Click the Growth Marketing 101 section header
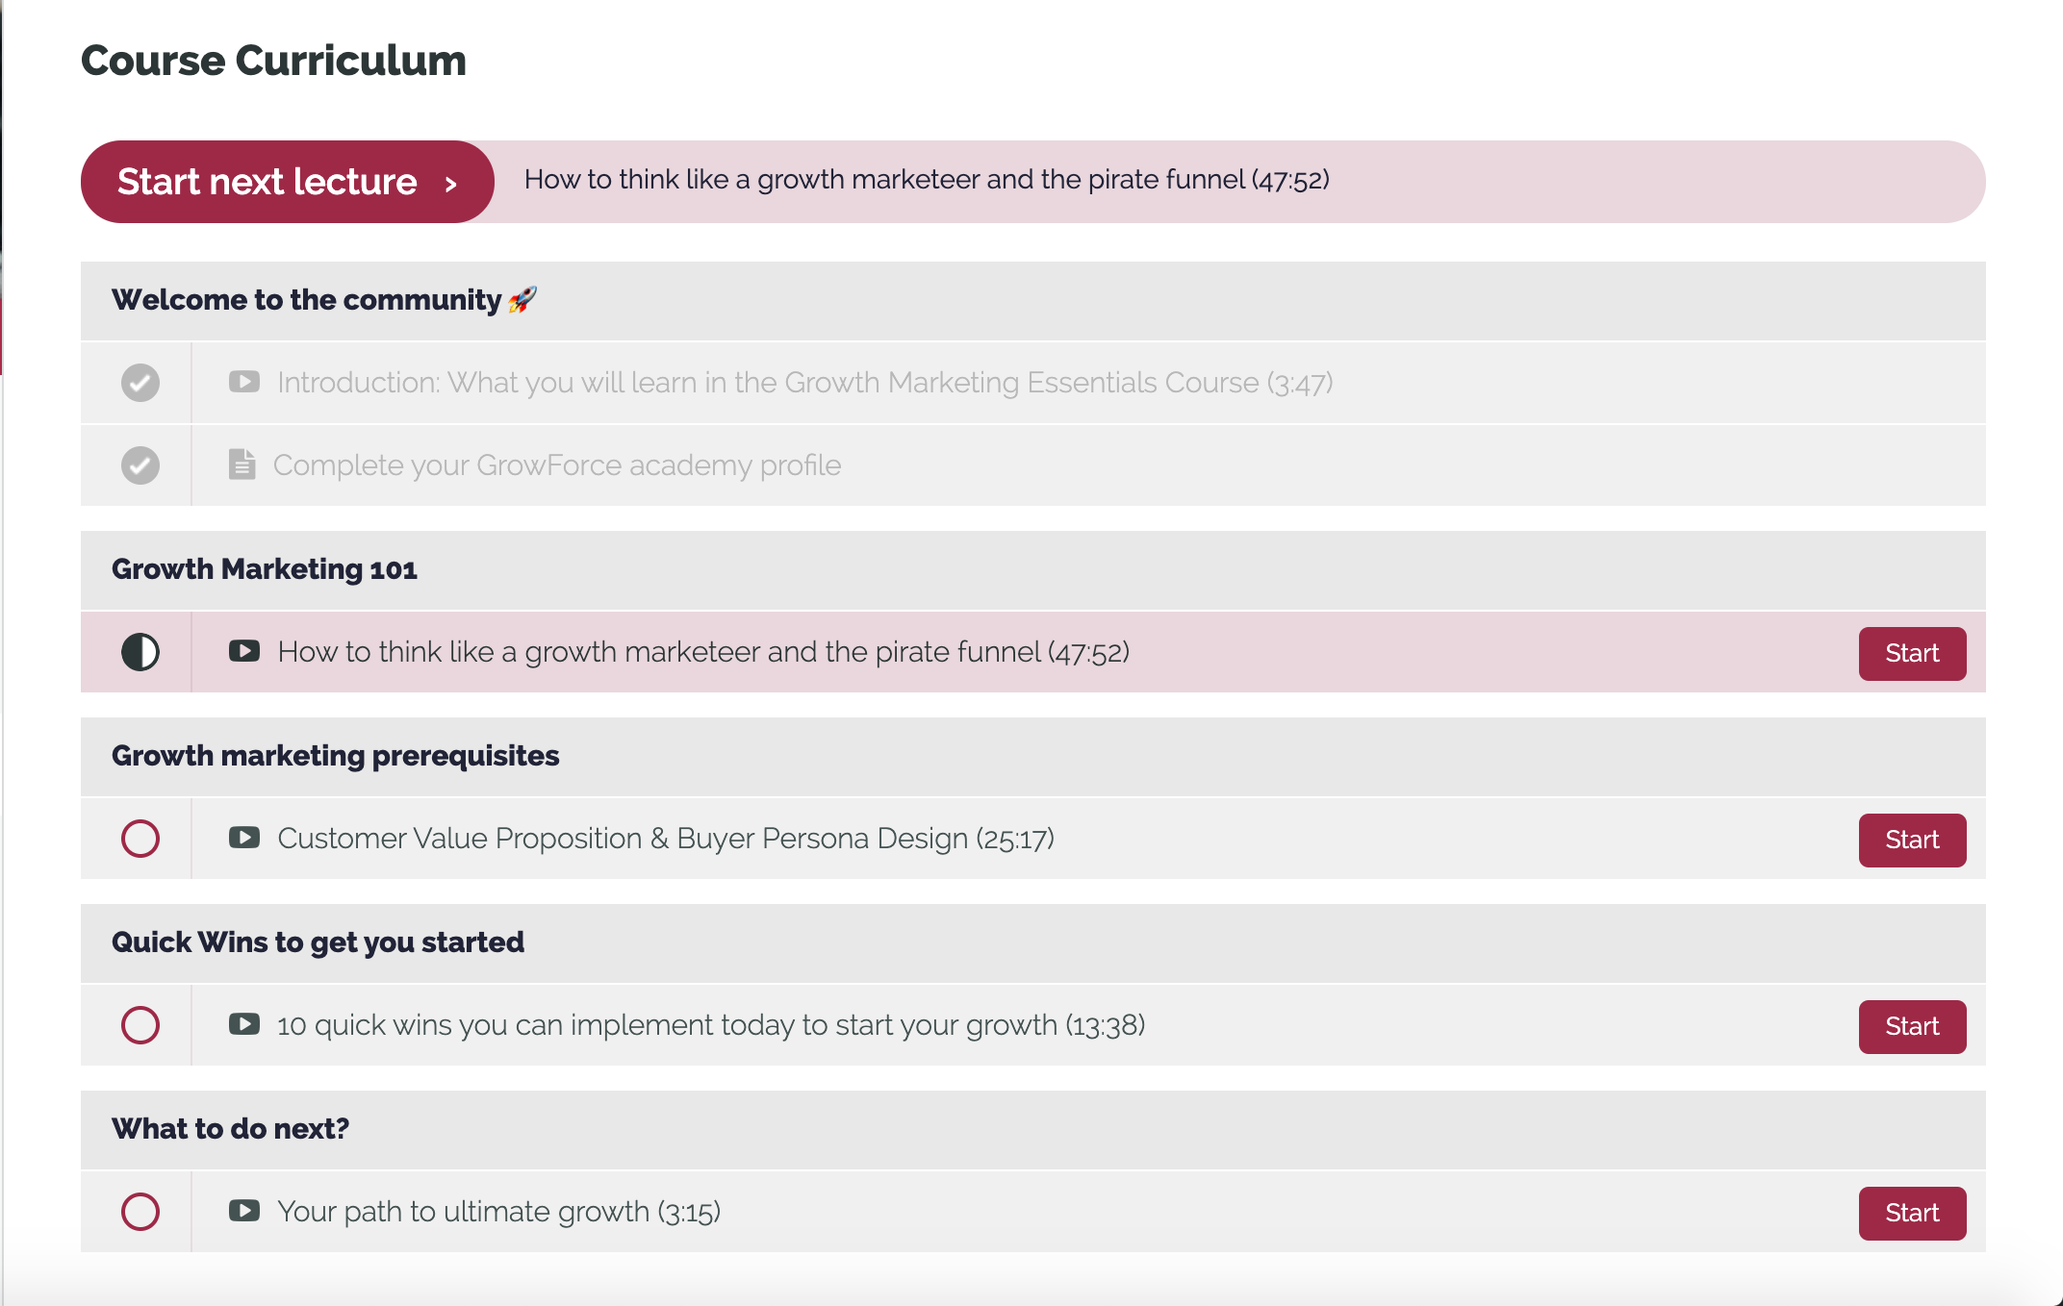The height and width of the screenshot is (1306, 2063). click(266, 569)
